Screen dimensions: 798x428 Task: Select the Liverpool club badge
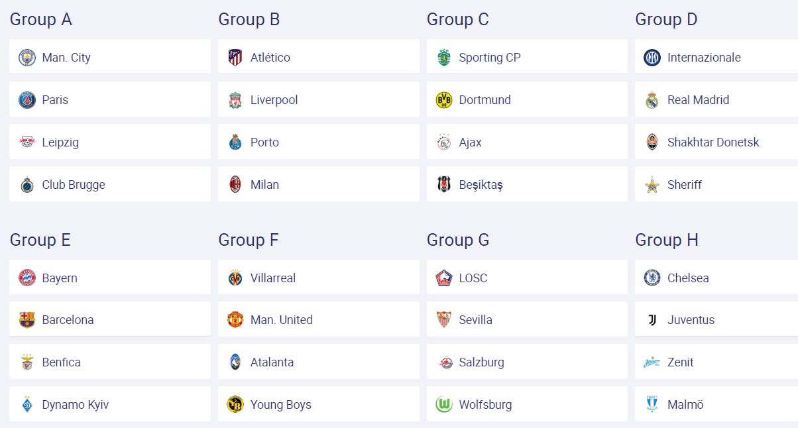click(235, 100)
